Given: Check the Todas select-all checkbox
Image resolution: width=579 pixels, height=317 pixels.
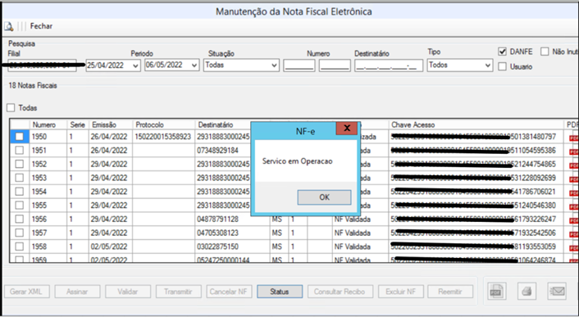Looking at the screenshot, I should tap(11, 107).
